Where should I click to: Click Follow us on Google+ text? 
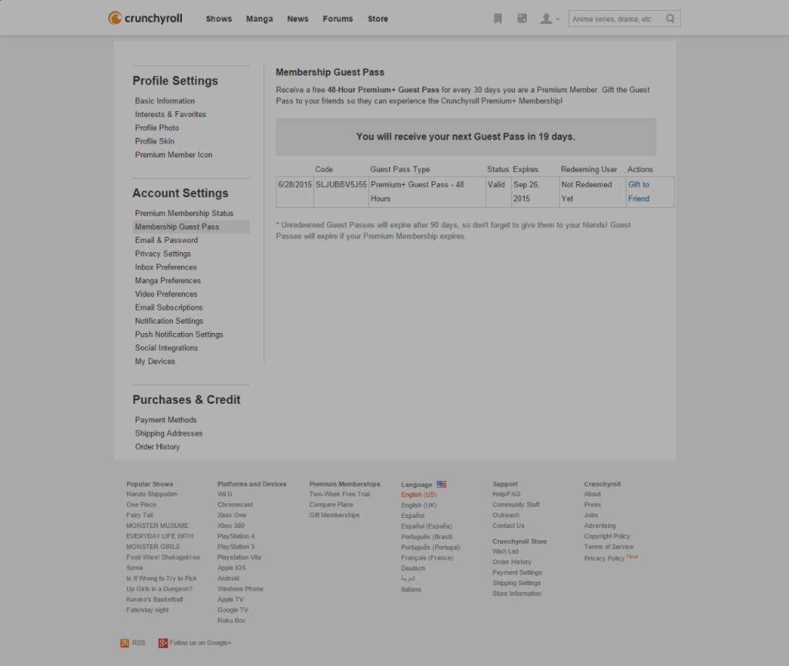click(x=200, y=643)
